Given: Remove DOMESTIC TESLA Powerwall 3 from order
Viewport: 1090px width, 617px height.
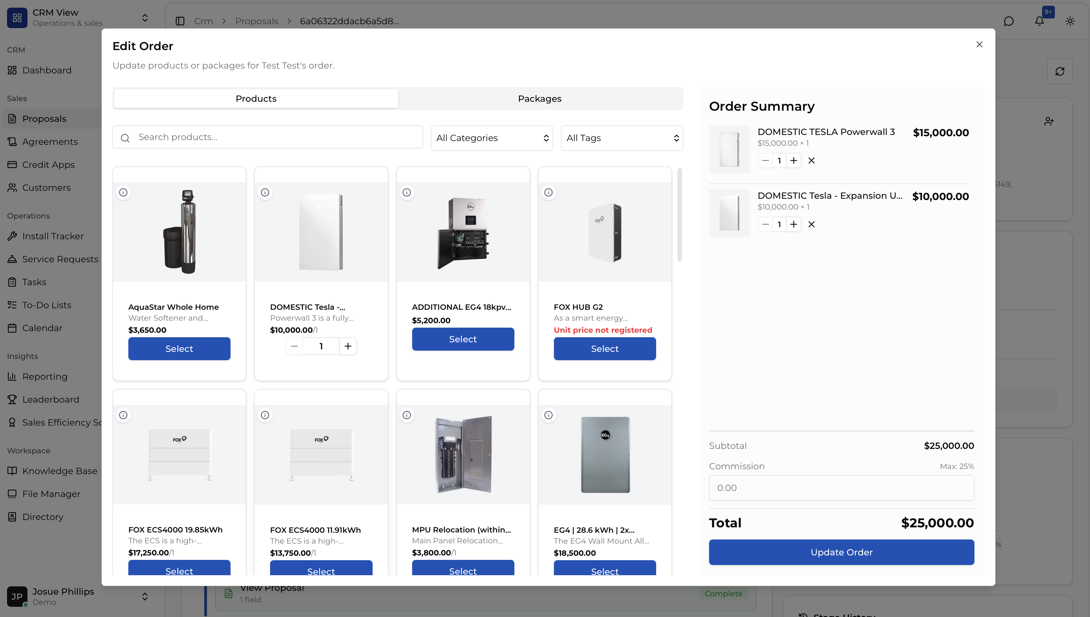Looking at the screenshot, I should (x=812, y=160).
